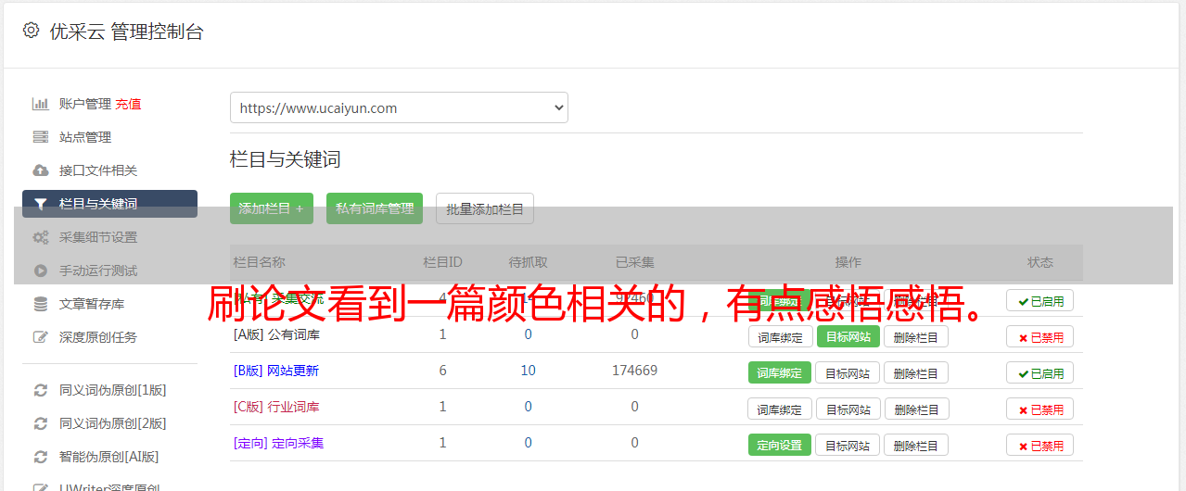Click 批量添加栏目 button
1186x491 pixels.
point(485,208)
